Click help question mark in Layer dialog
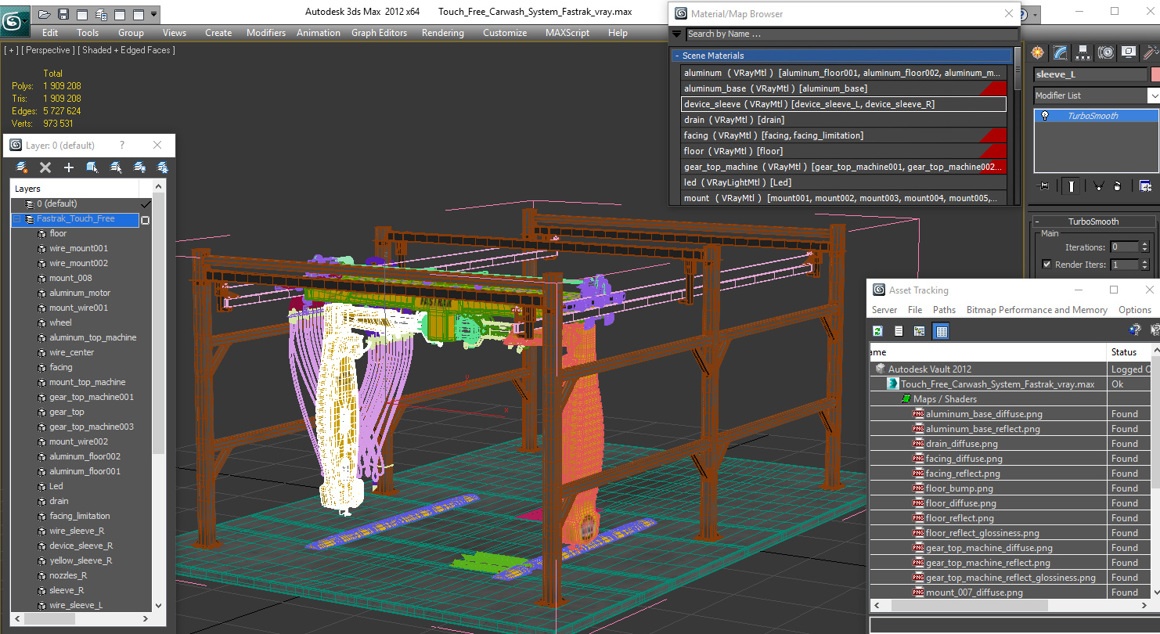 pos(121,145)
